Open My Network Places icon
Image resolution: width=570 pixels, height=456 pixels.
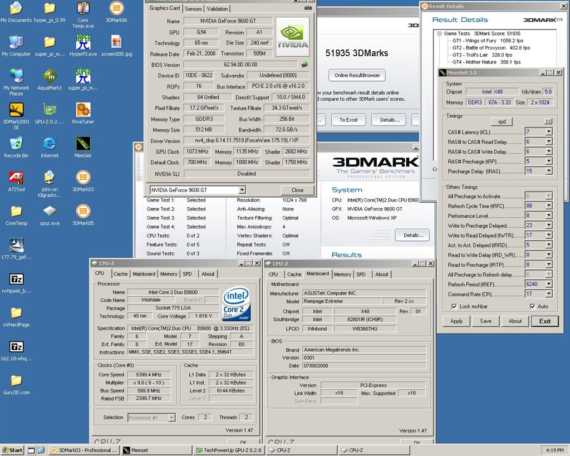click(x=16, y=82)
